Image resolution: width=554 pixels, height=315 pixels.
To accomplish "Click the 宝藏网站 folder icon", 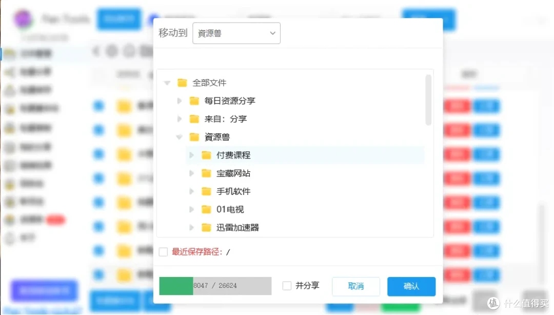I will pos(206,173).
